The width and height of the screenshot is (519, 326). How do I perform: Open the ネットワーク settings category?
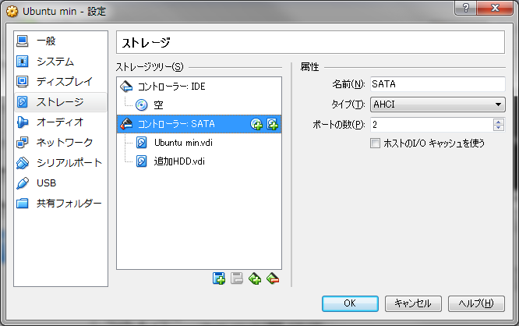pos(61,142)
